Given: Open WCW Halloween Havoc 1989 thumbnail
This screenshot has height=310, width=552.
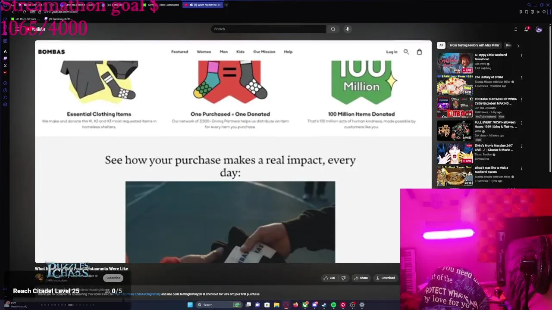Looking at the screenshot, I should 455,130.
